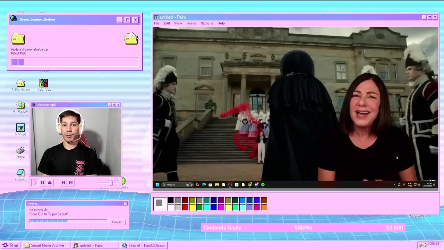Click open folder icon in donation goal window
Image resolution: width=444 pixels, height=250 pixels.
coord(131,39)
